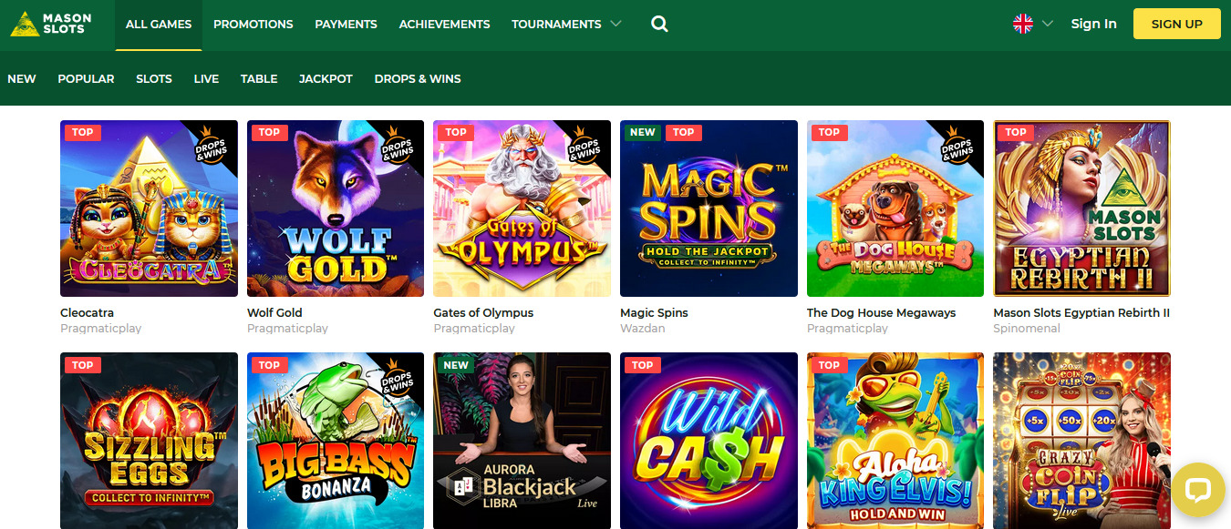This screenshot has width=1231, height=529.
Task: Click the Cleocatra title text
Action: coord(87,312)
